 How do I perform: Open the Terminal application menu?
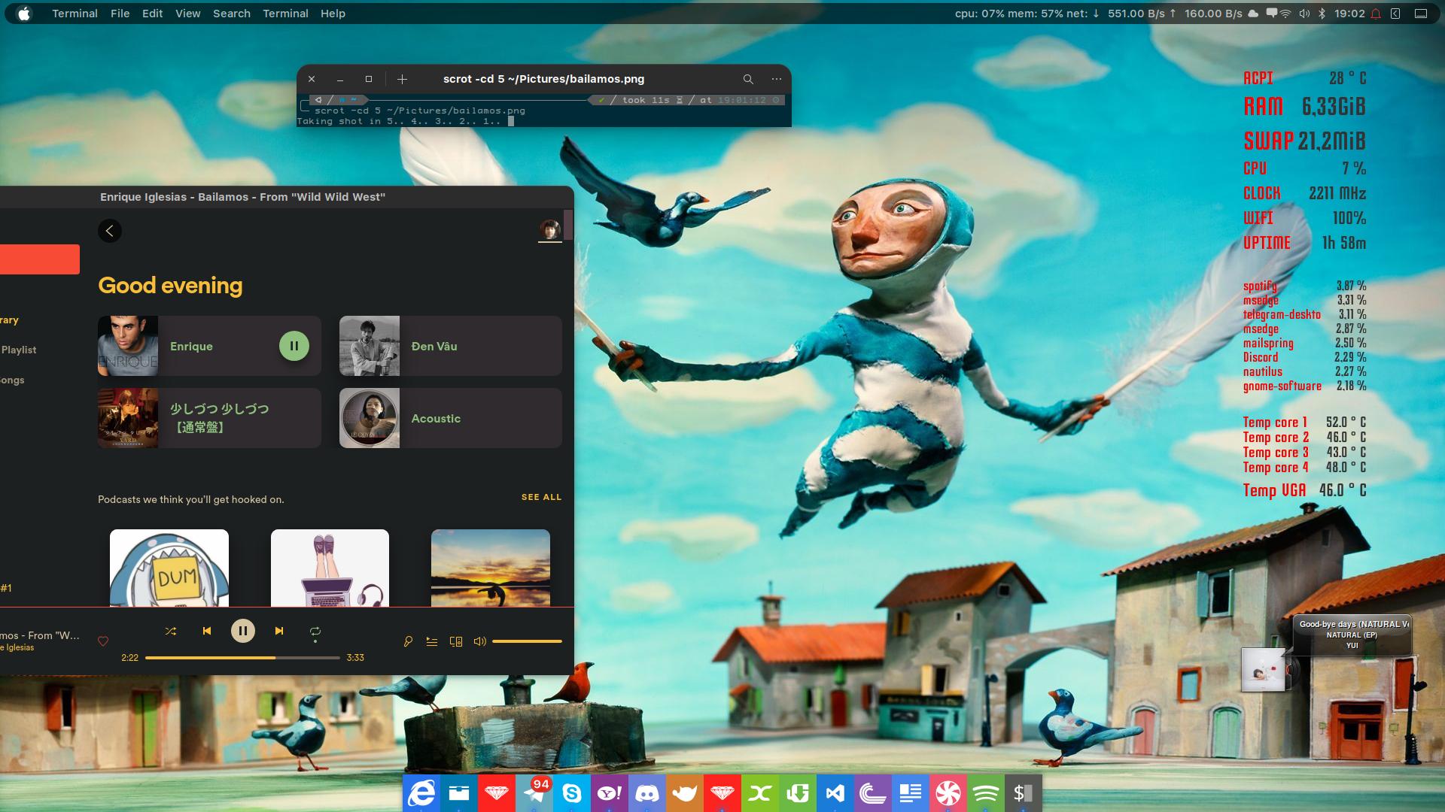(x=75, y=14)
